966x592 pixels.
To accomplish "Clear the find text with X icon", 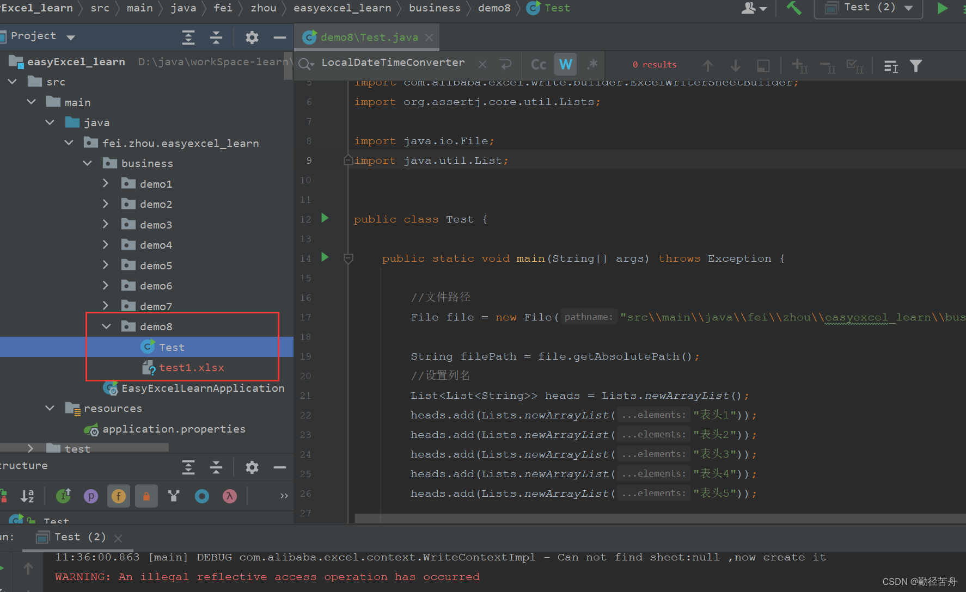I will (x=482, y=64).
